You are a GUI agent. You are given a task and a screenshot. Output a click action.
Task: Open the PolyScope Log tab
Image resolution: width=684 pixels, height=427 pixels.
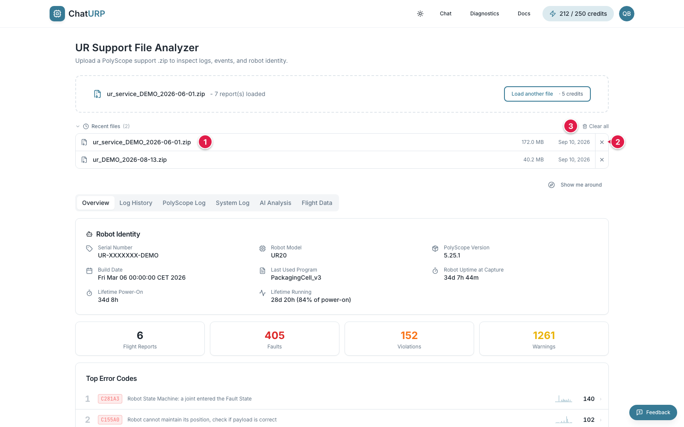coord(184,203)
